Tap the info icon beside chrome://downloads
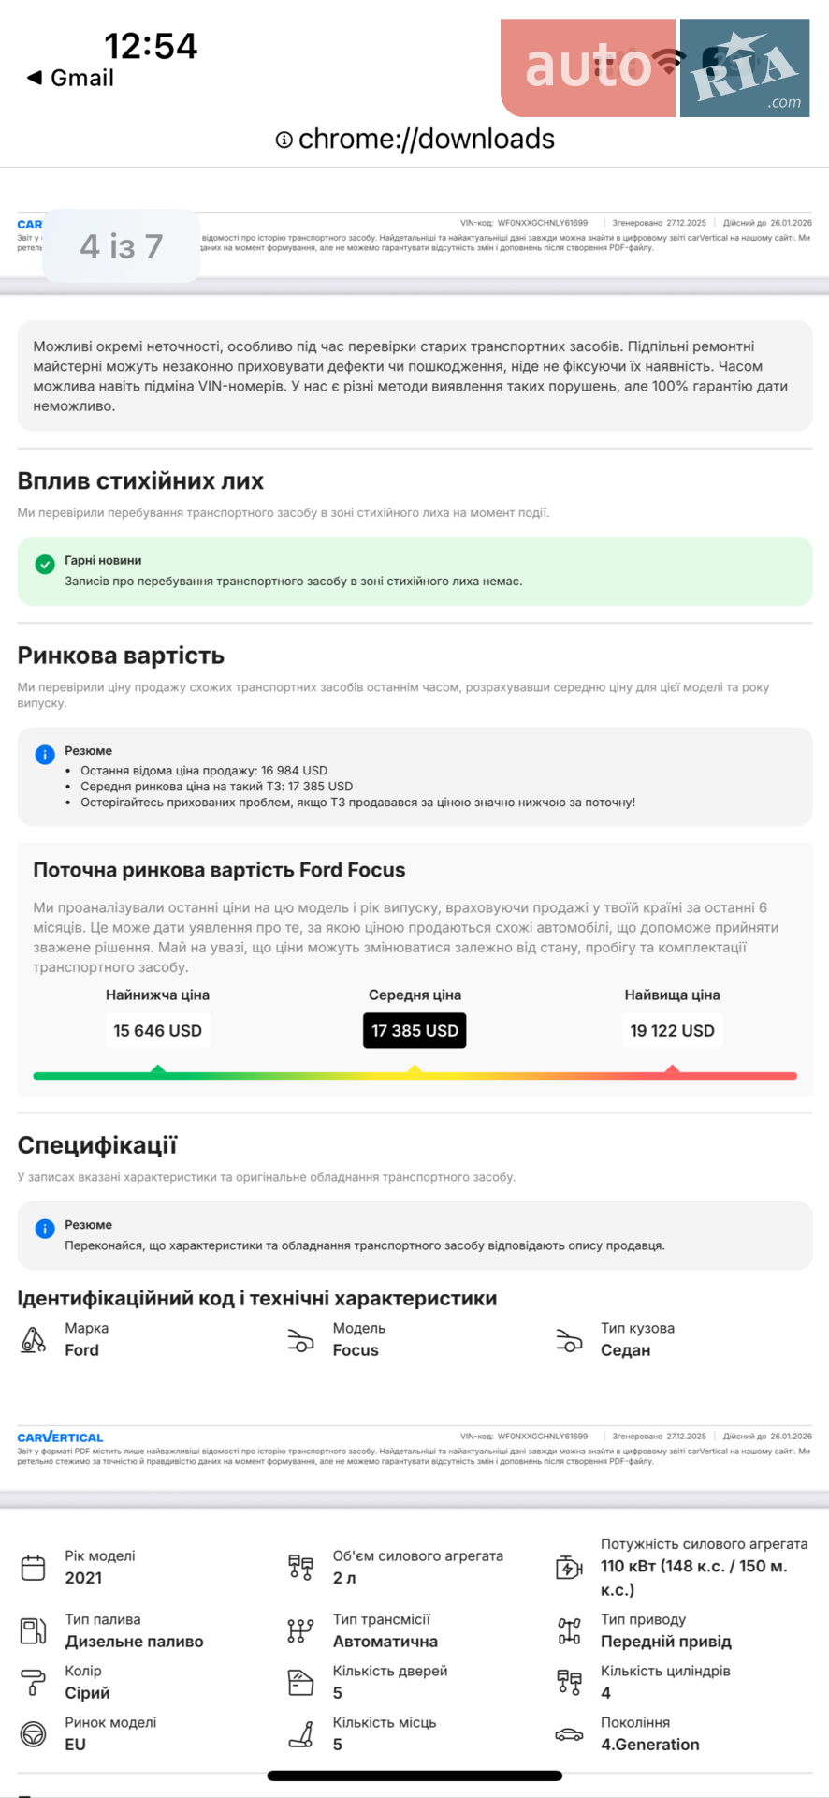 pos(284,140)
